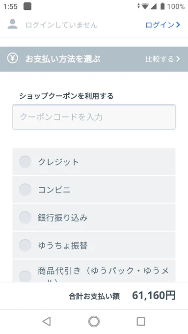Tap the 合計お支払い額 61,160円 total
This screenshot has height=334, width=188.
[122, 296]
